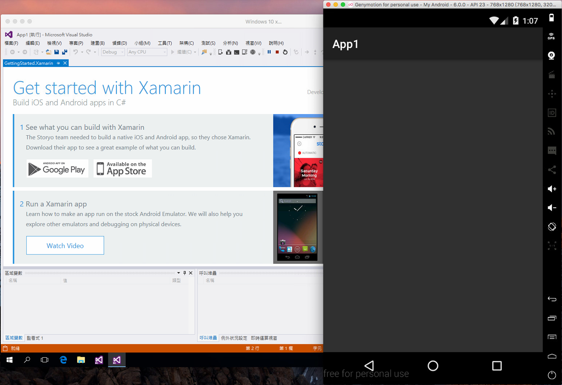
Task: Pause debugging with the Break All icon
Action: (x=269, y=52)
